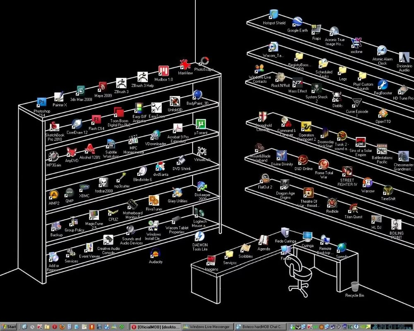Open the ZBrush 3 icon

(x=121, y=83)
